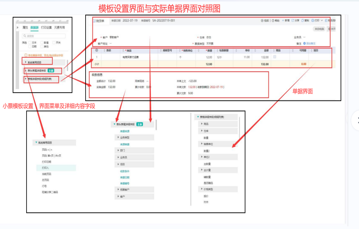The width and height of the screenshot is (359, 229).
Task: Click the table settings gear icon
Action: (97, 50)
